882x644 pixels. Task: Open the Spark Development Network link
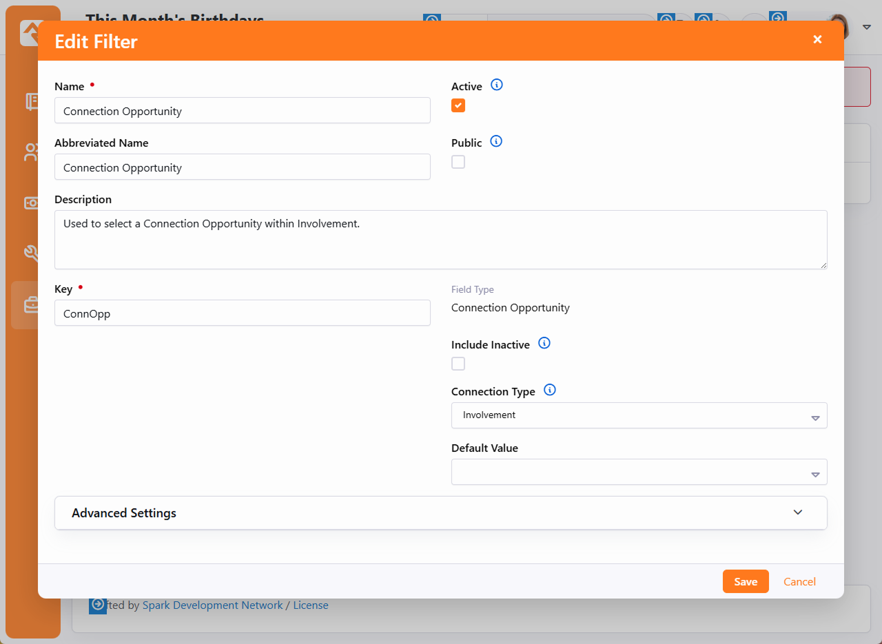pos(212,605)
